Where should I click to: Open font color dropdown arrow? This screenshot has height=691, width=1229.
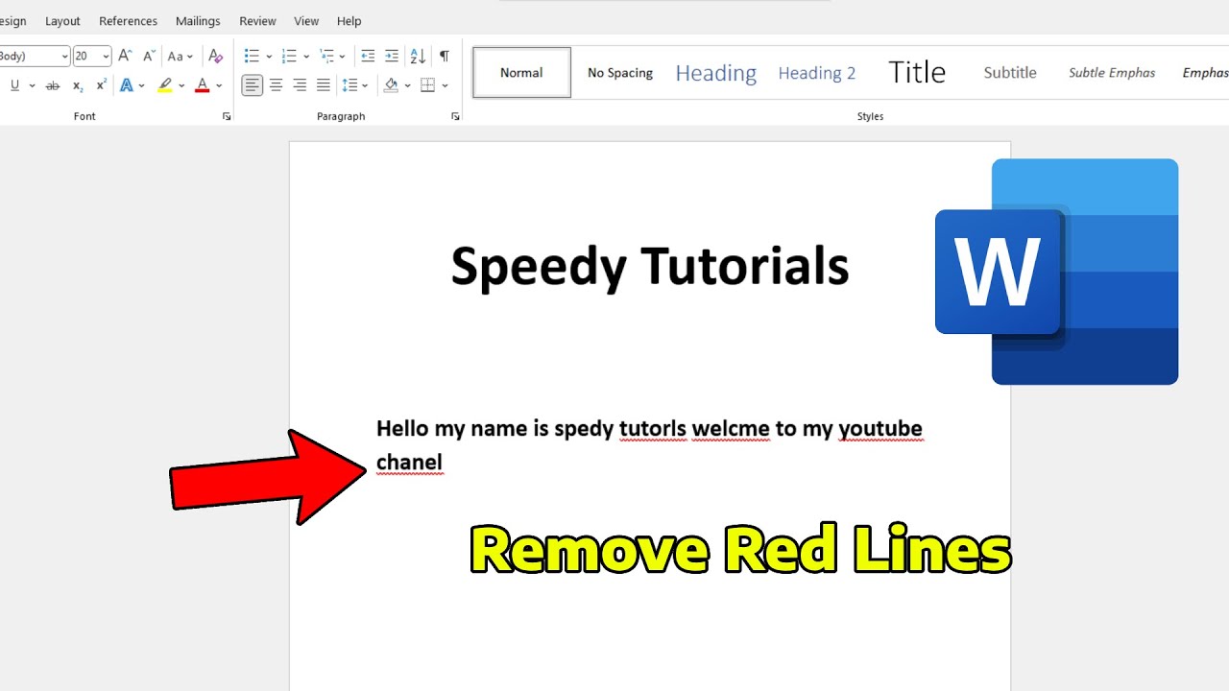click(x=219, y=85)
